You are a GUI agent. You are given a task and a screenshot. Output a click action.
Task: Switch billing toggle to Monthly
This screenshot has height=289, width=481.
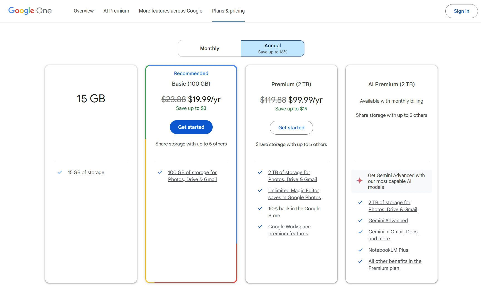(210, 48)
